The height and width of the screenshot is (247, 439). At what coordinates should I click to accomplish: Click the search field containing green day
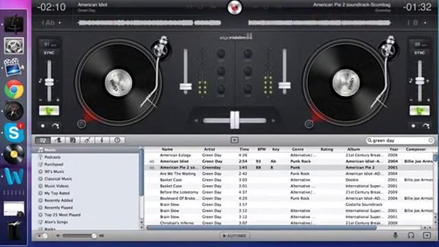click(x=401, y=140)
